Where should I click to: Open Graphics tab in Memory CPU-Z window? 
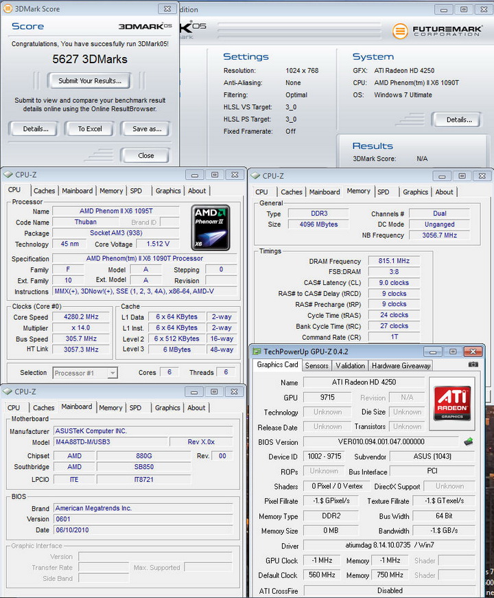point(416,192)
